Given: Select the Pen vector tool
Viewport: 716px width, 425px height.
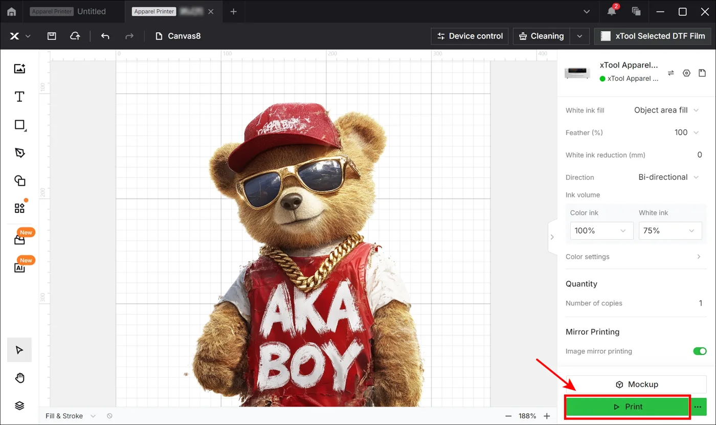Looking at the screenshot, I should [x=19, y=152].
